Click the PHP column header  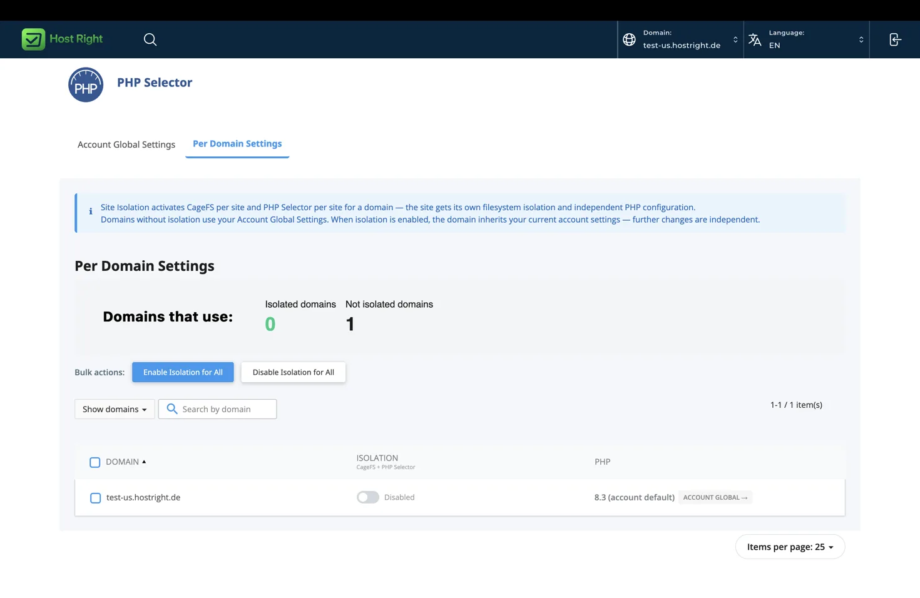[602, 462]
